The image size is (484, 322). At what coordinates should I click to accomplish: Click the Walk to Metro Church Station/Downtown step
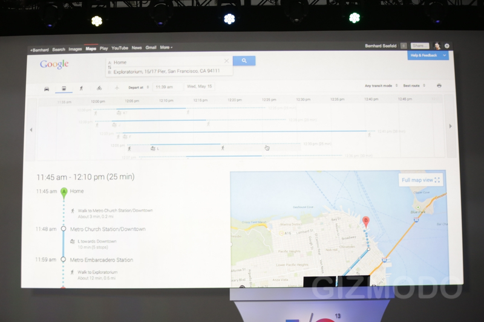pyautogui.click(x=115, y=211)
